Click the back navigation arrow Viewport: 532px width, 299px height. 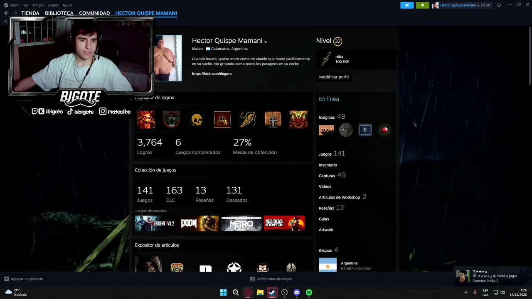pyautogui.click(x=6, y=13)
